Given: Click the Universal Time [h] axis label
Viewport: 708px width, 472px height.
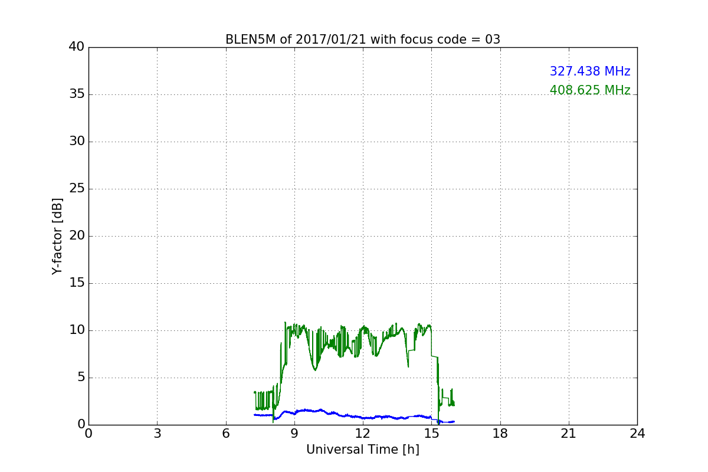Looking at the screenshot, I should pos(363,450).
